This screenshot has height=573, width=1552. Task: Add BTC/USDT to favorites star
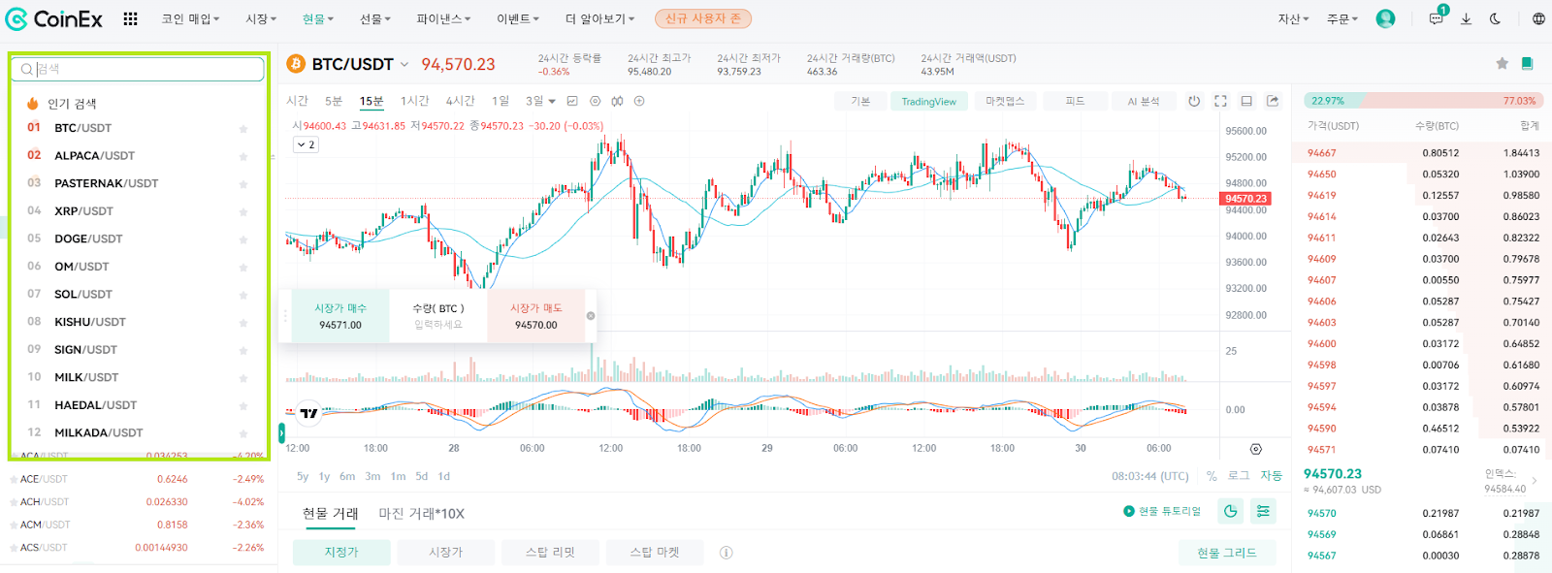coord(1502,63)
